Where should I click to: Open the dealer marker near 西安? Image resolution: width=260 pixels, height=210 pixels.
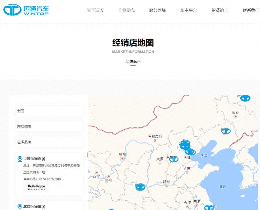(x=140, y=186)
